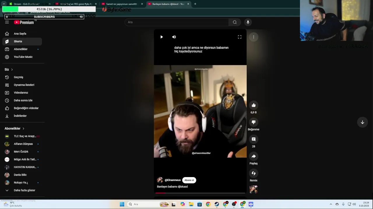Screen dimensions: 373x209
Task: Expand the Abonelikler section header
Action: [x=15, y=129]
